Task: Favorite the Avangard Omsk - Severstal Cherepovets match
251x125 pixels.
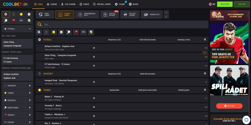Action: (94, 82)
